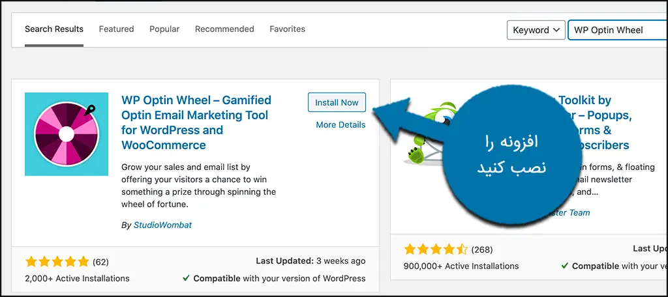
Task: Click the five-star rating of WP Optin Wheel
Action: tap(57, 262)
